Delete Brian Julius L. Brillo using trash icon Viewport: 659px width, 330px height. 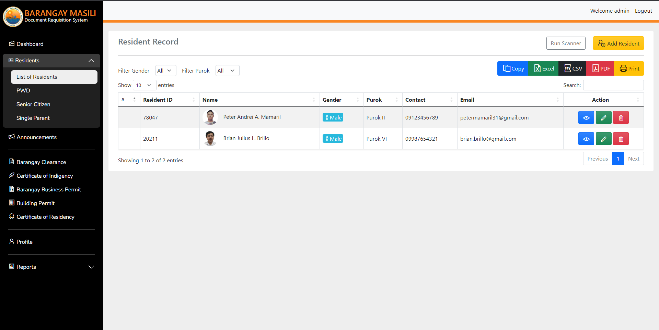[621, 139]
